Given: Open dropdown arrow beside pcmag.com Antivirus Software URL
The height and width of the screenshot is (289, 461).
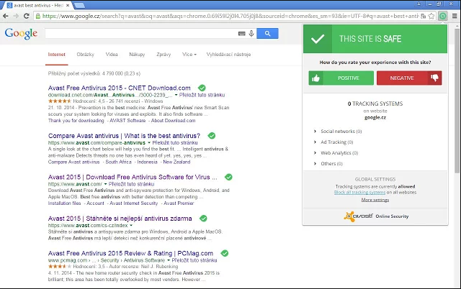Looking at the screenshot, I should [x=169, y=260].
